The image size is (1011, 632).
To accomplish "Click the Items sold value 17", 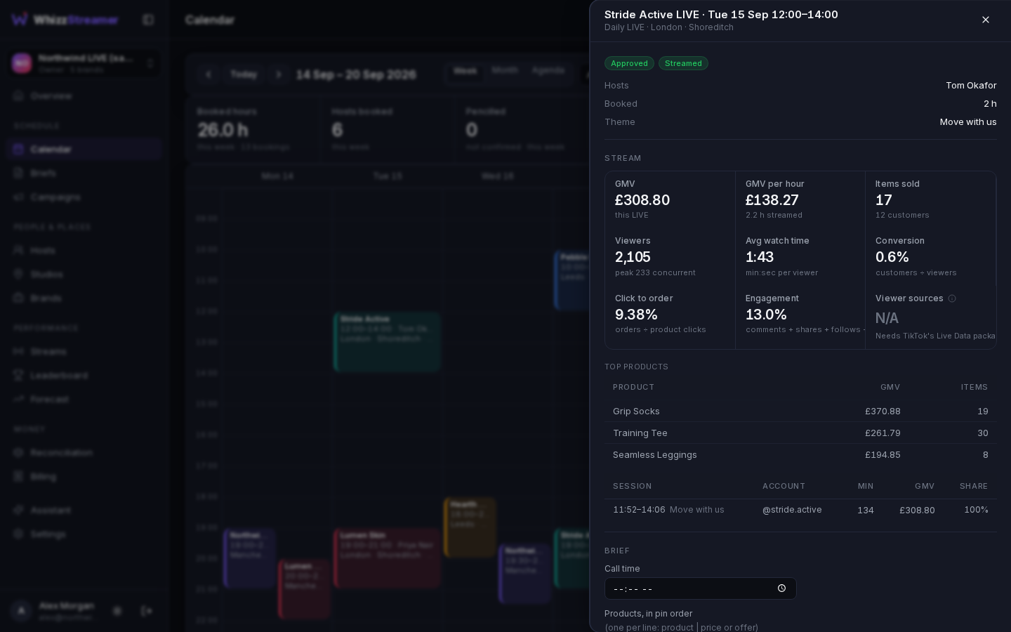I will pos(884,200).
